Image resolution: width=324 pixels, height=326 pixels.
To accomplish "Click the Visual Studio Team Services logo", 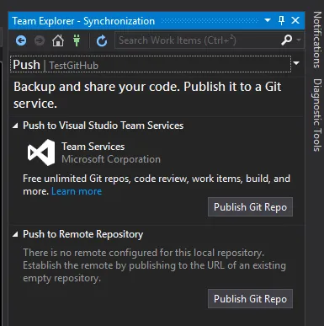I will 41,152.
